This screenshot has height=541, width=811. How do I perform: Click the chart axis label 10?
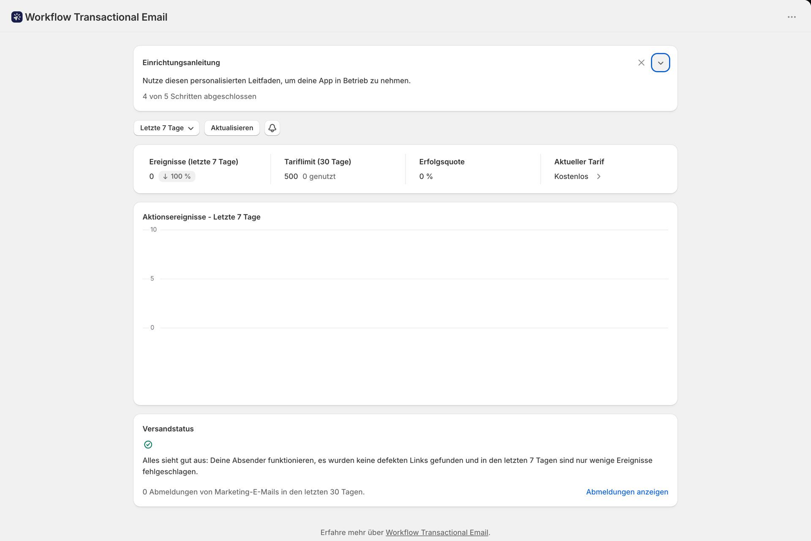click(x=153, y=230)
